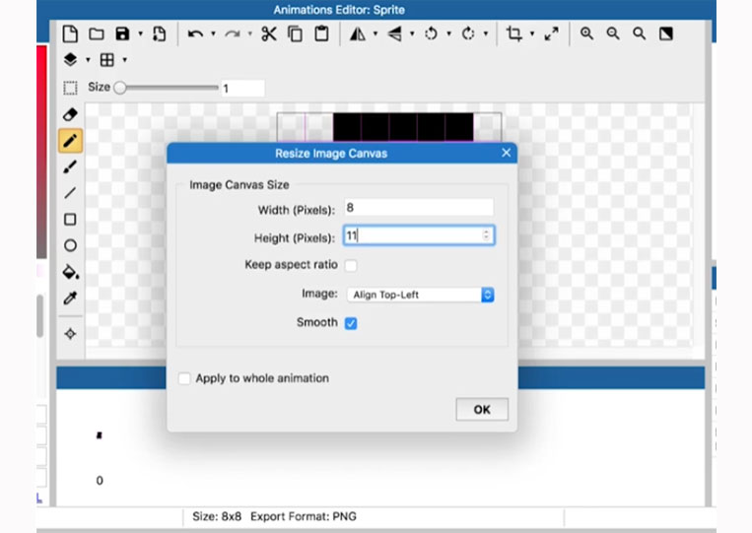The image size is (752, 533).
Task: Flip the image horizontally
Action: (x=358, y=34)
